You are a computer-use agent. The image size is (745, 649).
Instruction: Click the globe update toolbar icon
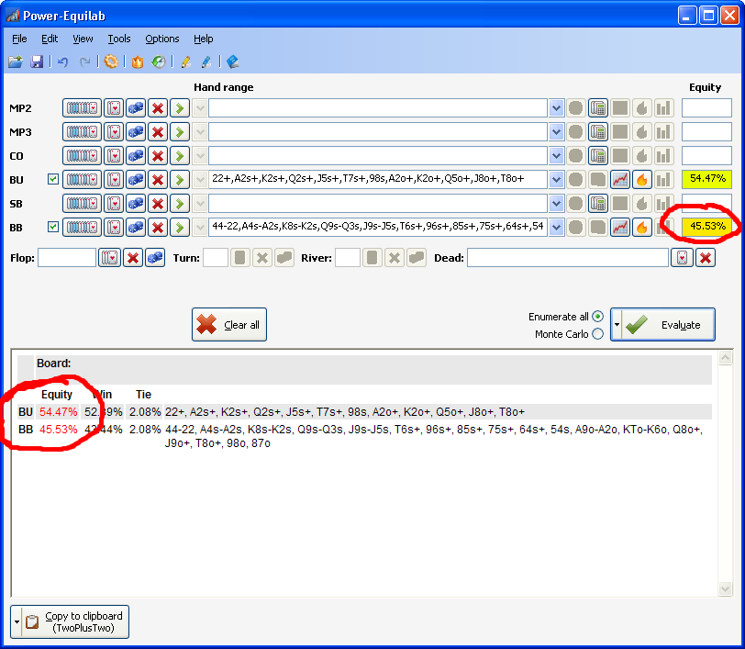coord(159,62)
